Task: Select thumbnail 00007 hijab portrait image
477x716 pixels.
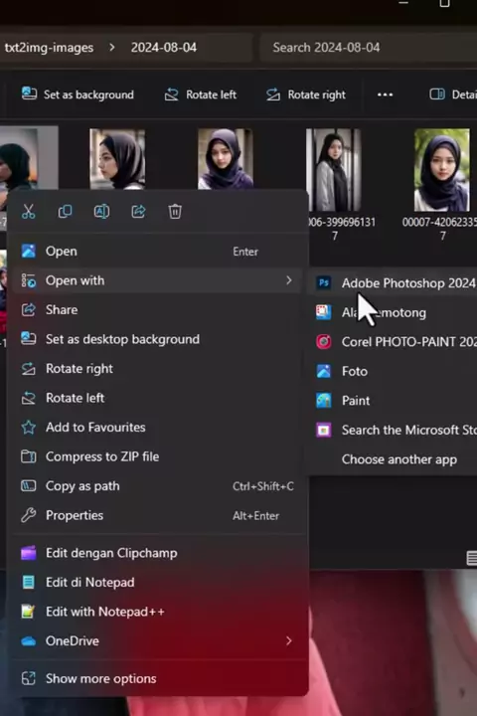Action: point(442,170)
